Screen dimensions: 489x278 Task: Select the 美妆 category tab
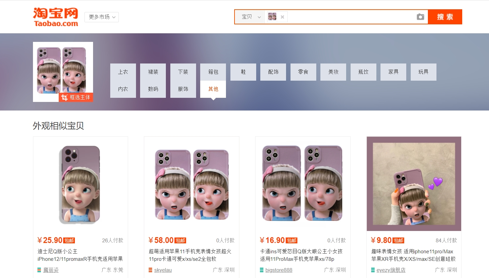(x=333, y=72)
